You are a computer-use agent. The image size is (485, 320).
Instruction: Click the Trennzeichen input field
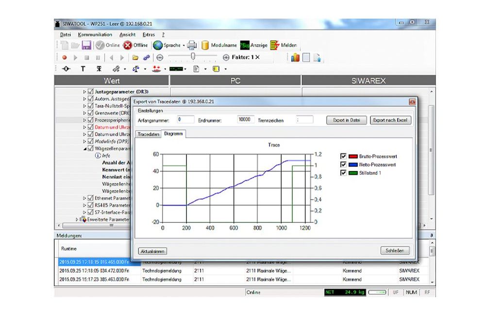point(304,120)
